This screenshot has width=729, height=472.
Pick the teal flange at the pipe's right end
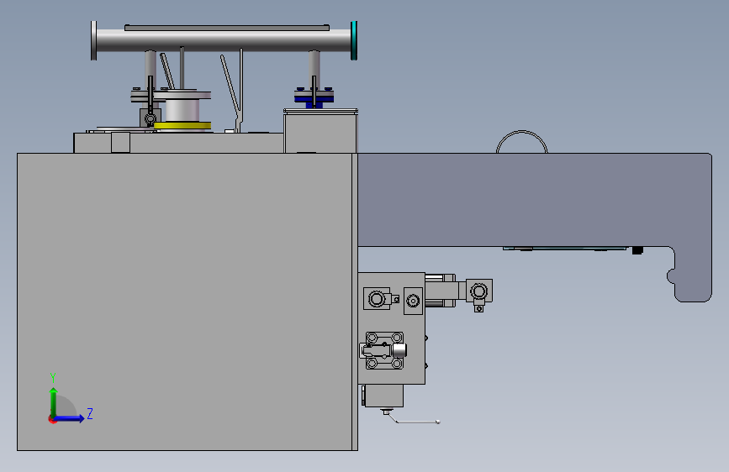tap(354, 40)
